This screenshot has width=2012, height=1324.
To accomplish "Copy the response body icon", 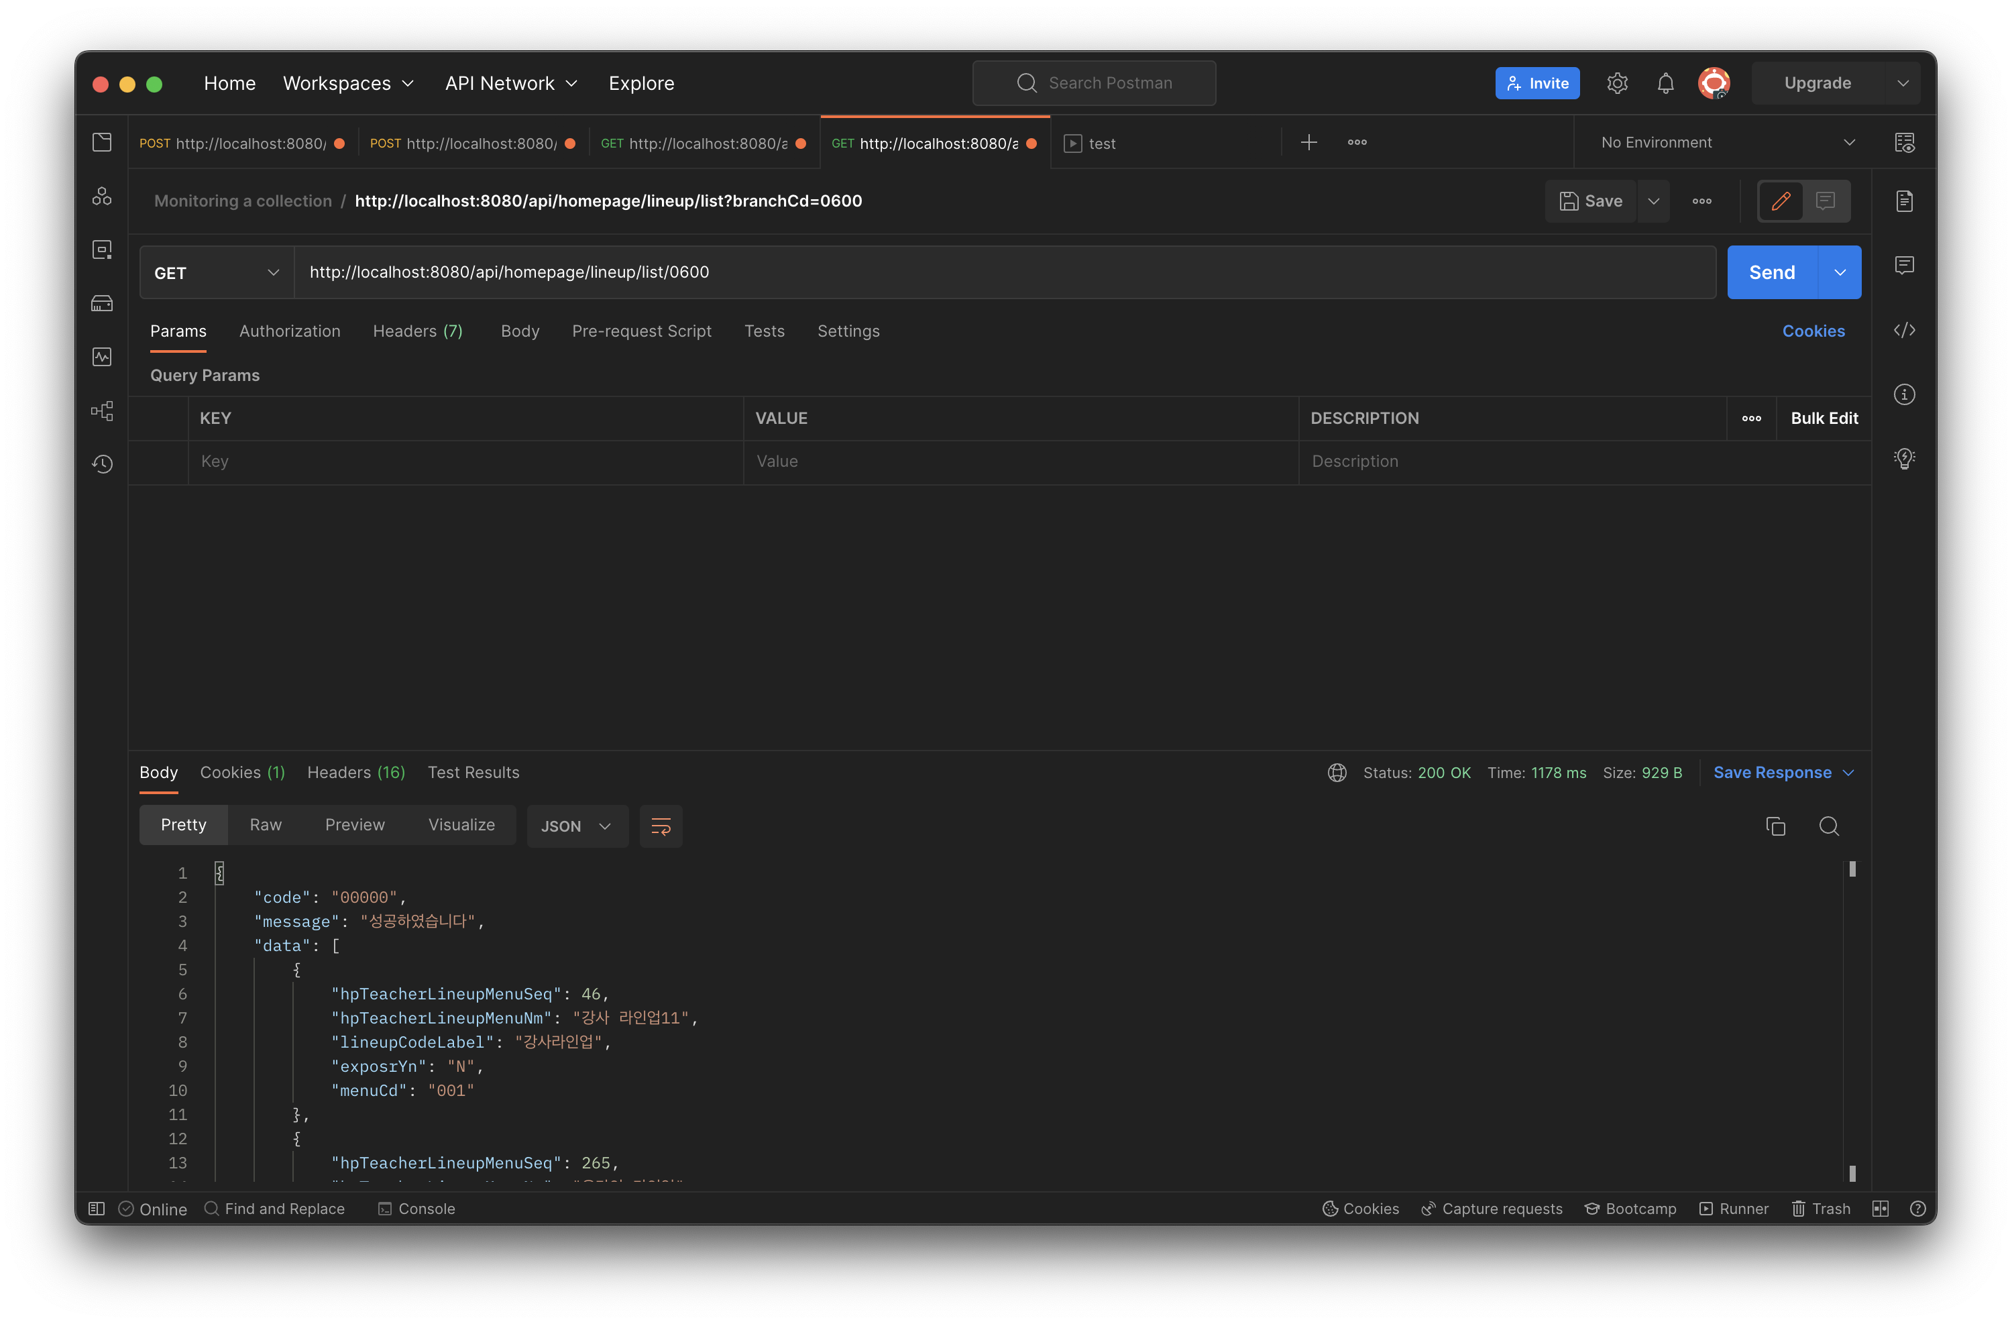I will (1775, 826).
